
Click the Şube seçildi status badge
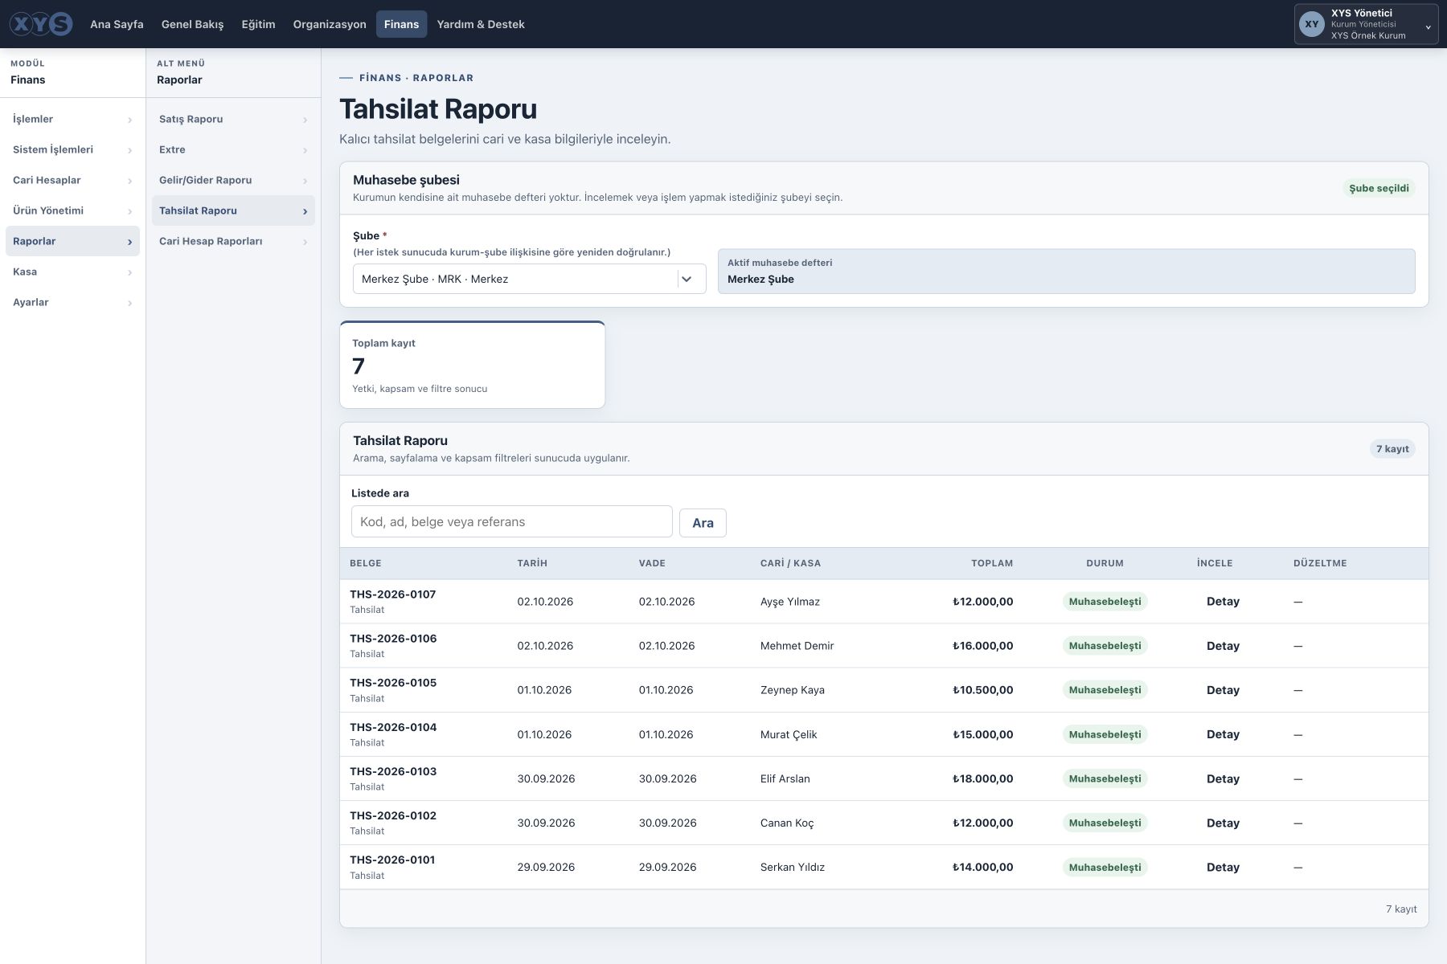[x=1379, y=188]
